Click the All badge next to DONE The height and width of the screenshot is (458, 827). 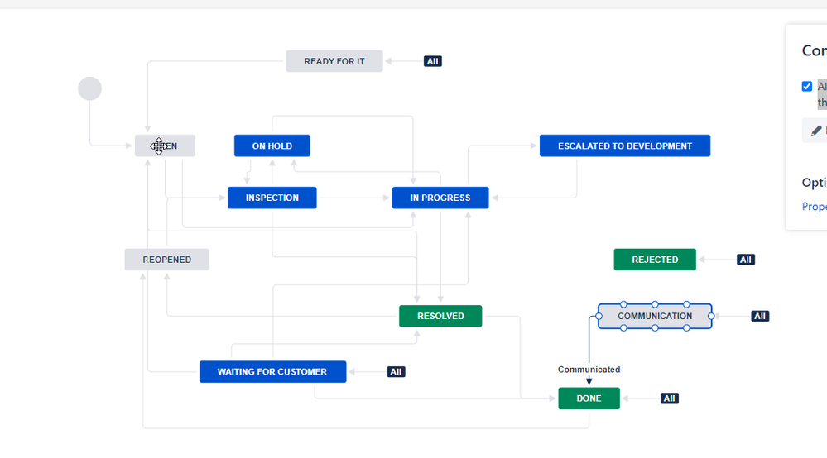(670, 398)
